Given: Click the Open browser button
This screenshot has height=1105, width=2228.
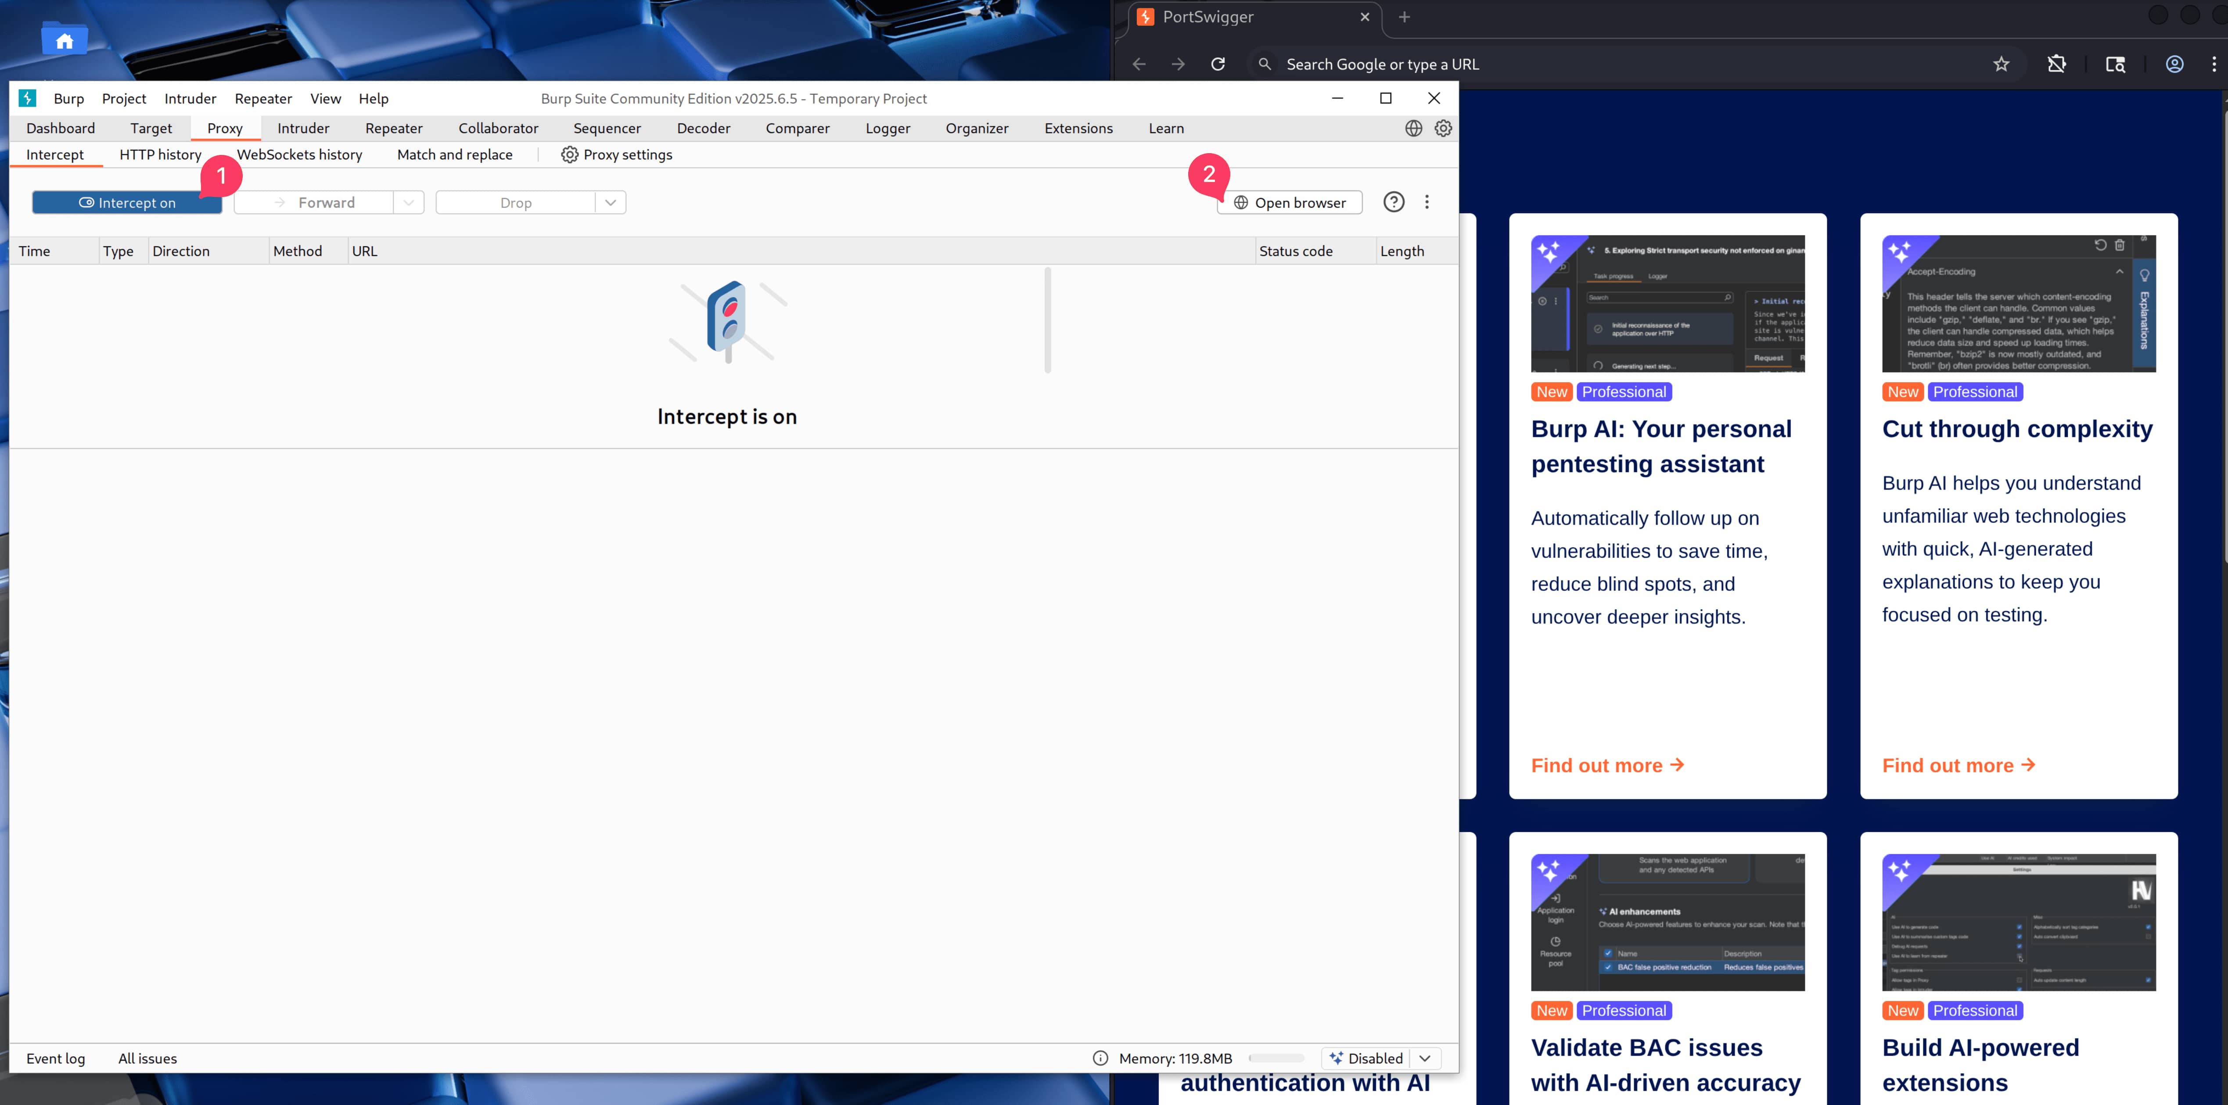Looking at the screenshot, I should click(x=1290, y=202).
